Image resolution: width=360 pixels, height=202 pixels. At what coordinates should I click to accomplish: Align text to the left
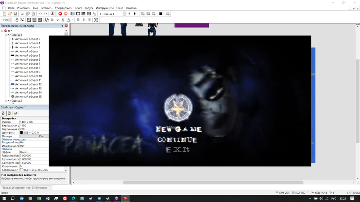coord(78,20)
